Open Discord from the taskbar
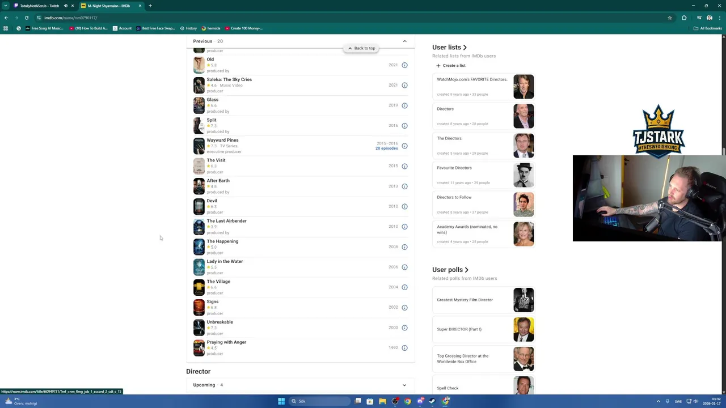Viewport: 726px width, 408px height. [x=420, y=401]
